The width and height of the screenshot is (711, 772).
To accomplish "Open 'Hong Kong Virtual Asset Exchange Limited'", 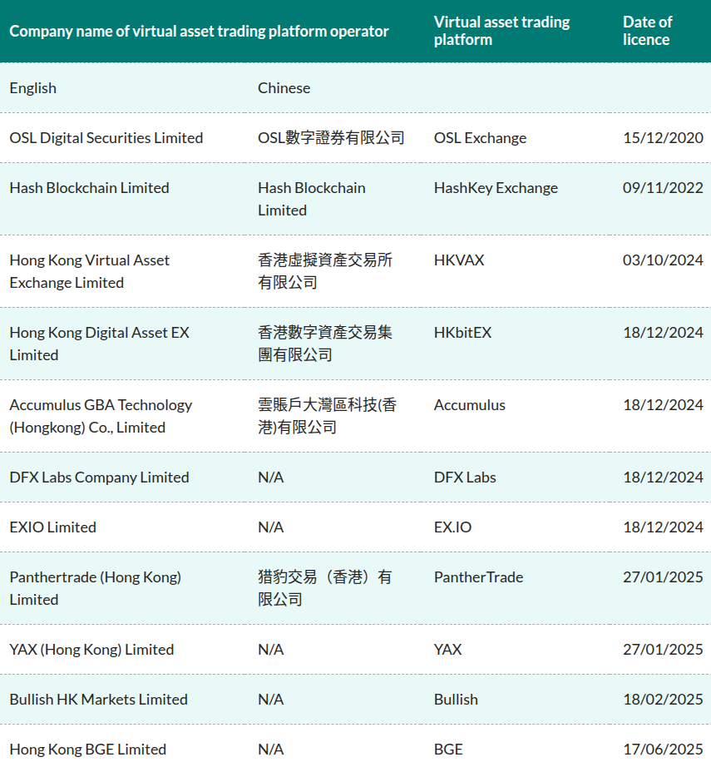I will pyautogui.click(x=89, y=270).
